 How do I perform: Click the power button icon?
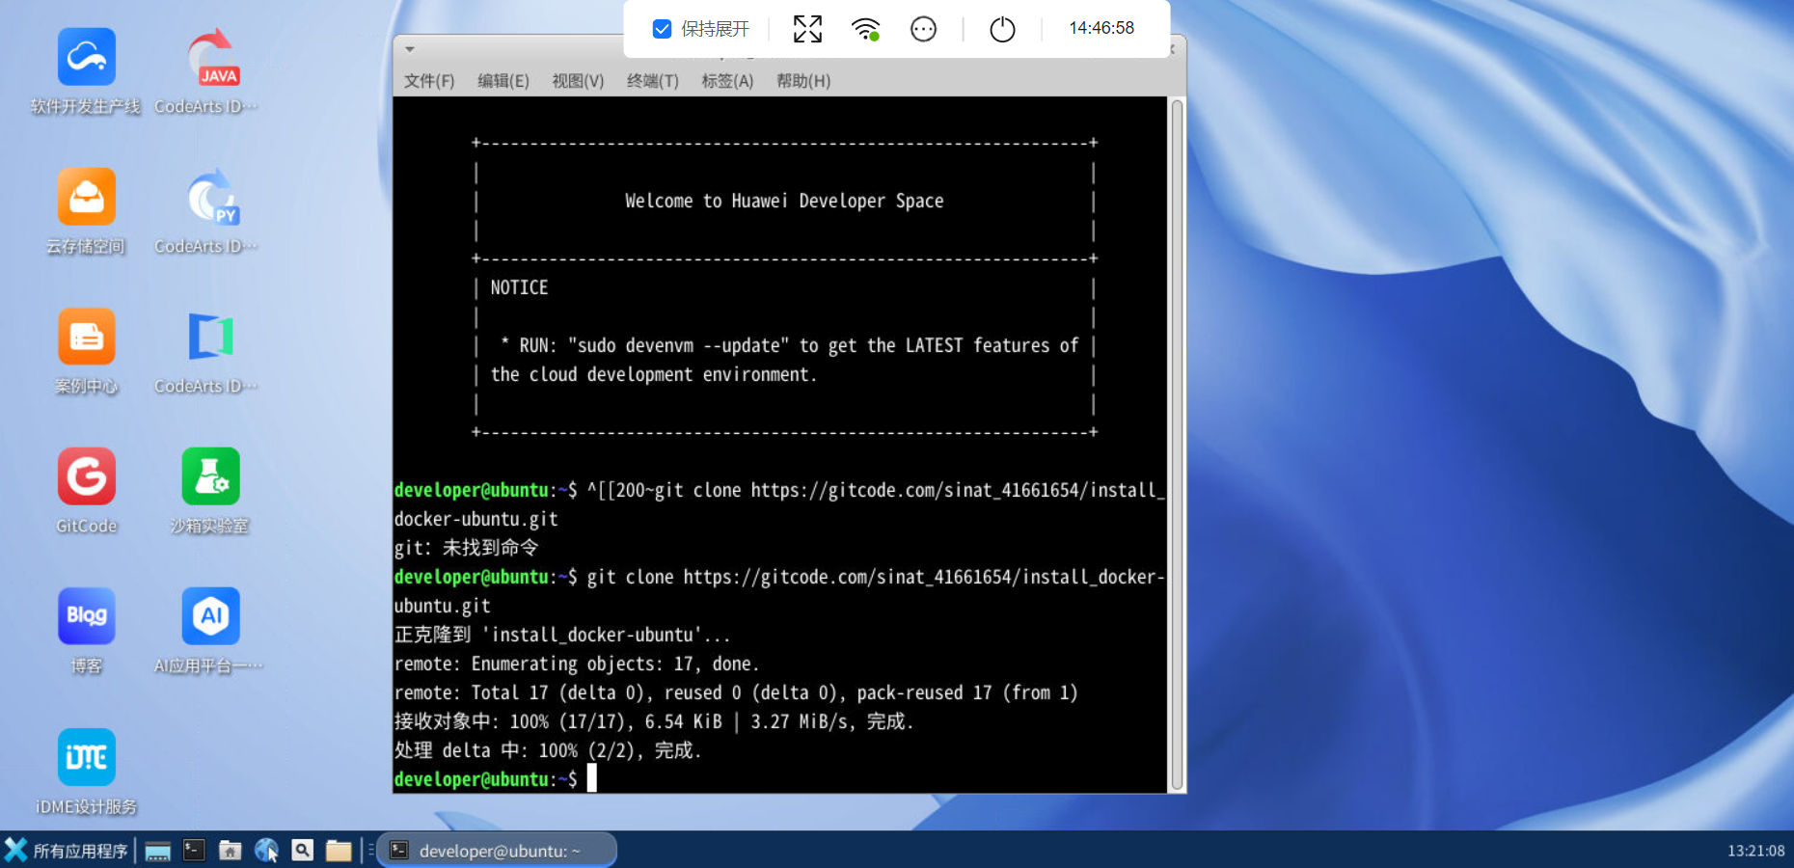[x=1002, y=29]
